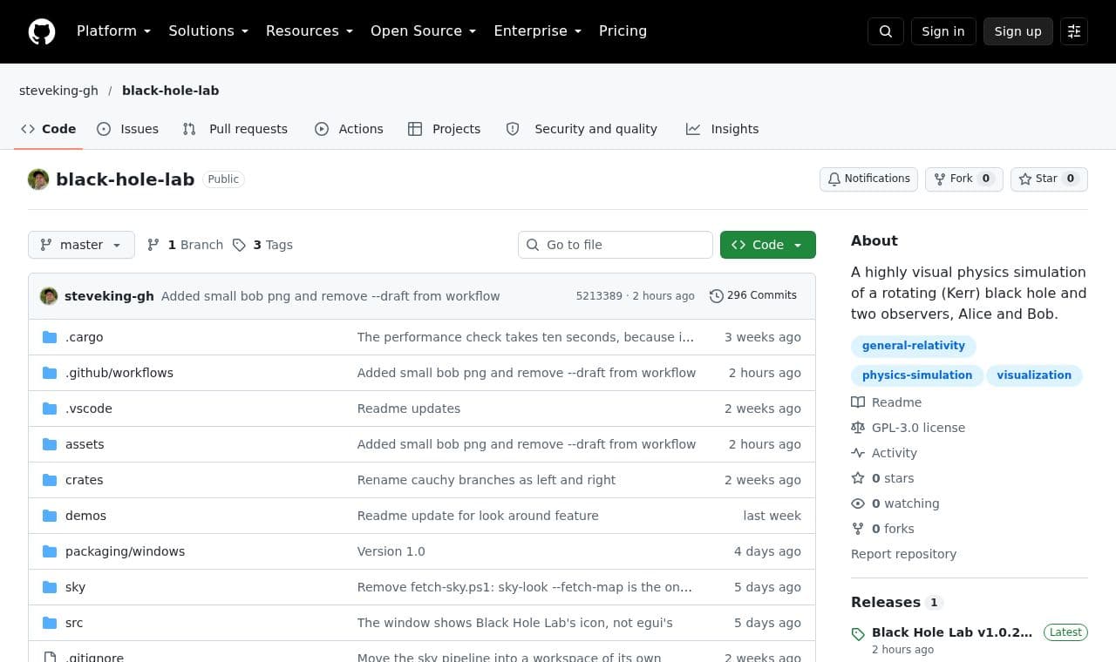Click the commit history clock icon
This screenshot has height=662, width=1116.
point(717,296)
